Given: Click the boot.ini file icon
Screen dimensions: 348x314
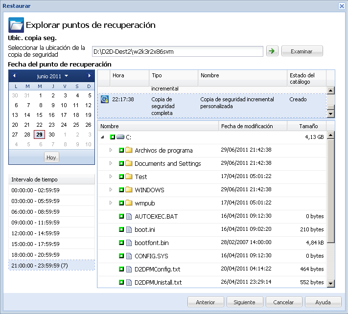Looking at the screenshot, I should (x=129, y=229).
